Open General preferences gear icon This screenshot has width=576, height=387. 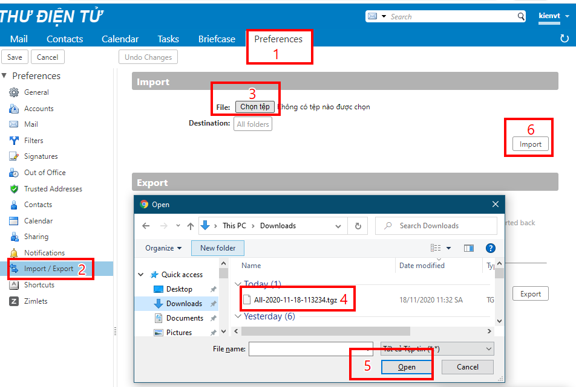point(14,92)
